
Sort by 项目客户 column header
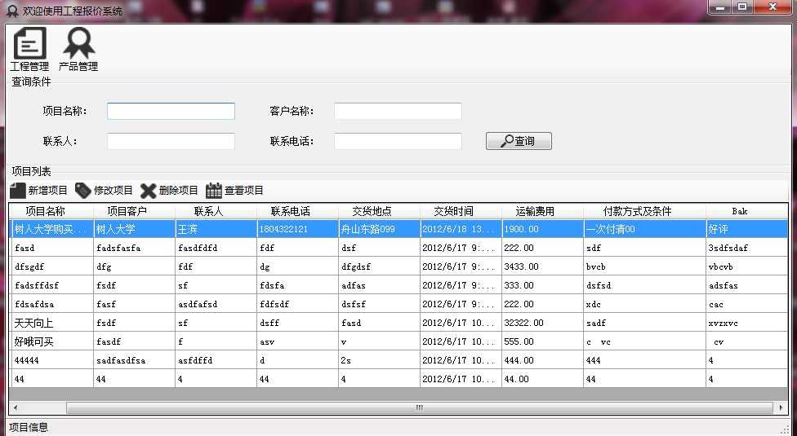tap(134, 211)
